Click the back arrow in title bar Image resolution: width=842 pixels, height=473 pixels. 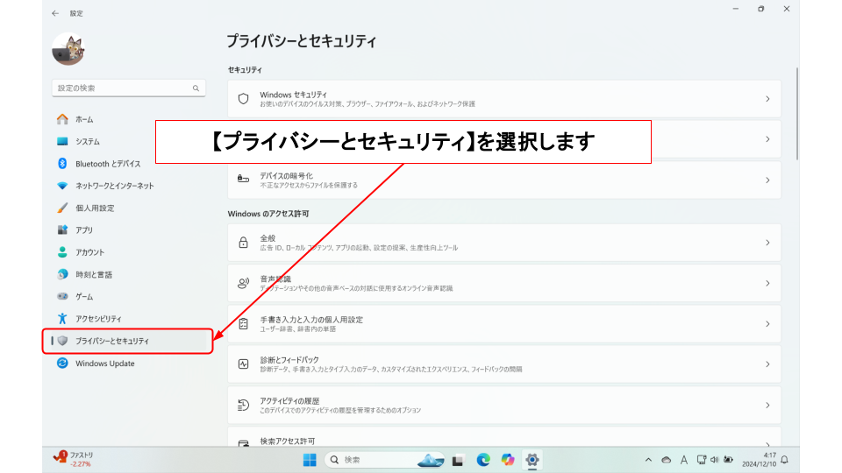[55, 13]
